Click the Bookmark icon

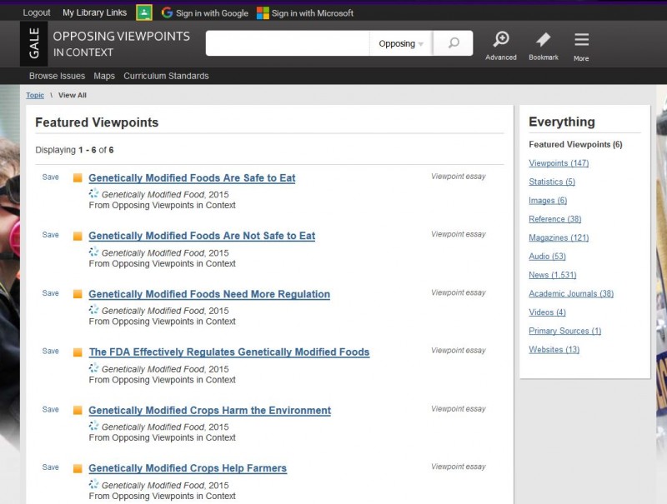544,46
